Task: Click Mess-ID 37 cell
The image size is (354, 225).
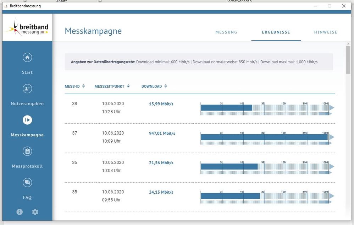Action: click(74, 133)
